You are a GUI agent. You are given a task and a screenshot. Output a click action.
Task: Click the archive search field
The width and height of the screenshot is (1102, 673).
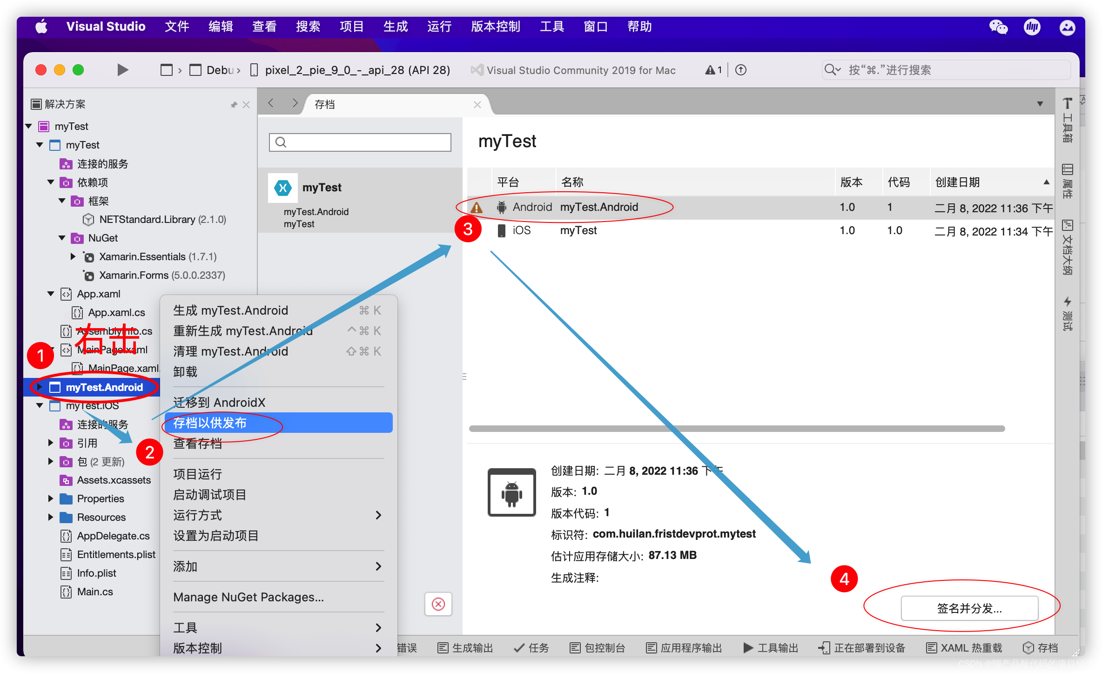pyautogui.click(x=360, y=142)
